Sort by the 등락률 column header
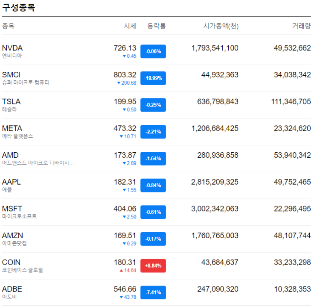317x307 pixels. [x=157, y=26]
